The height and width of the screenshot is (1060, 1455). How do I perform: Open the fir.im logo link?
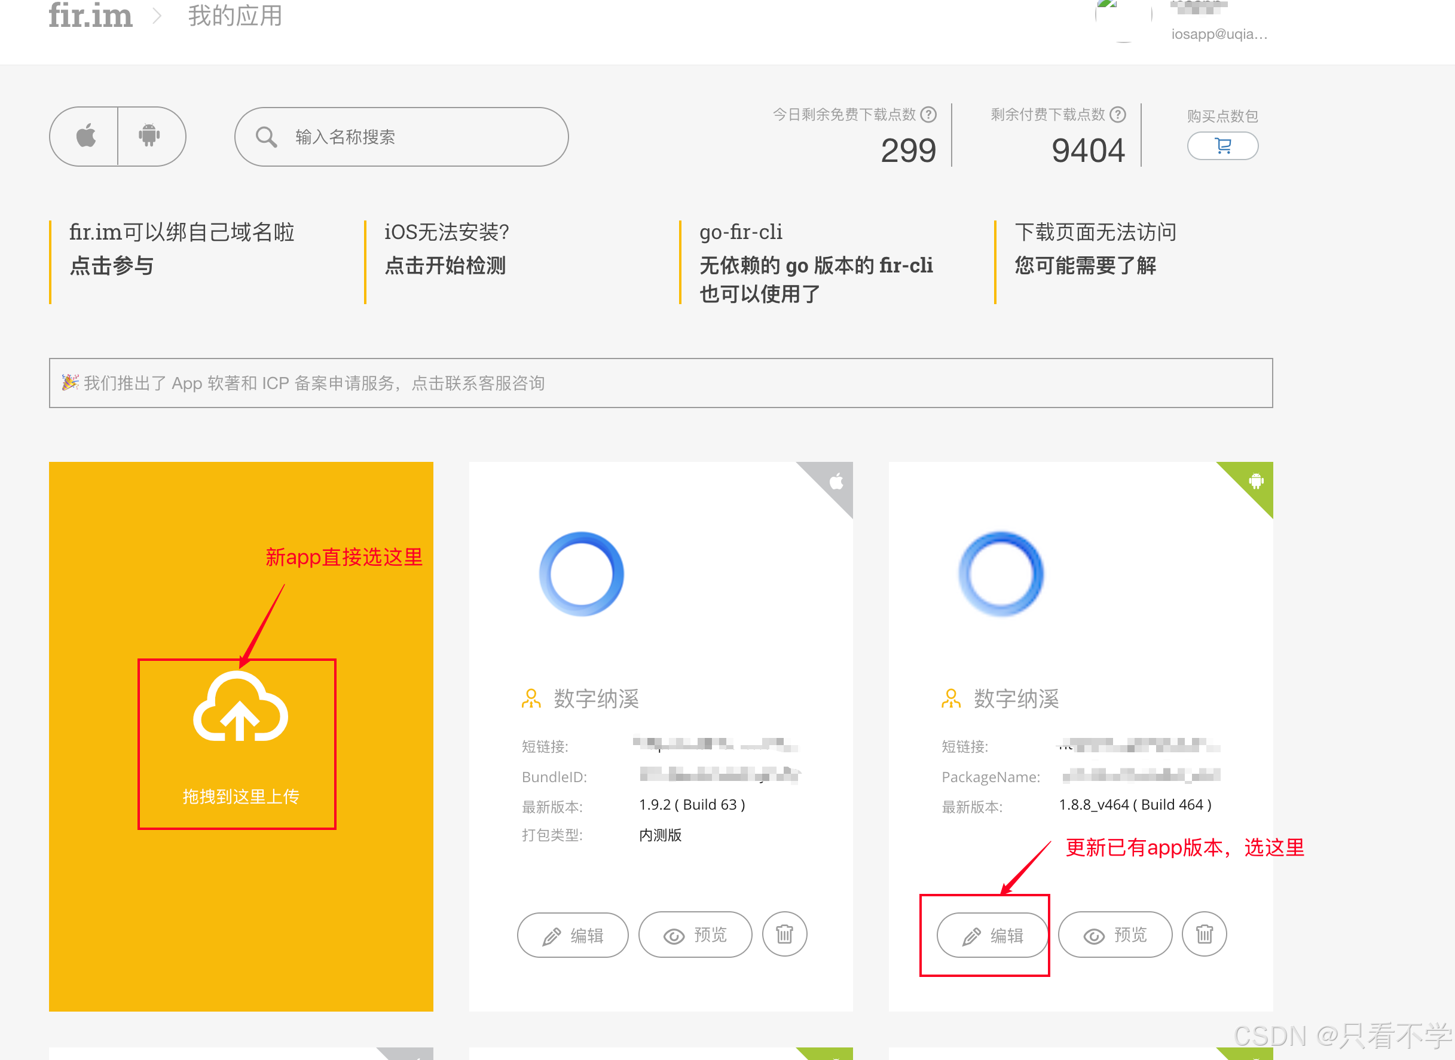click(90, 16)
